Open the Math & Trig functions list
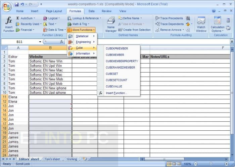This screenshot has height=167, width=235. click(x=78, y=24)
